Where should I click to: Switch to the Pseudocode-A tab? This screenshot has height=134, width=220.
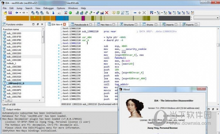[81, 25]
